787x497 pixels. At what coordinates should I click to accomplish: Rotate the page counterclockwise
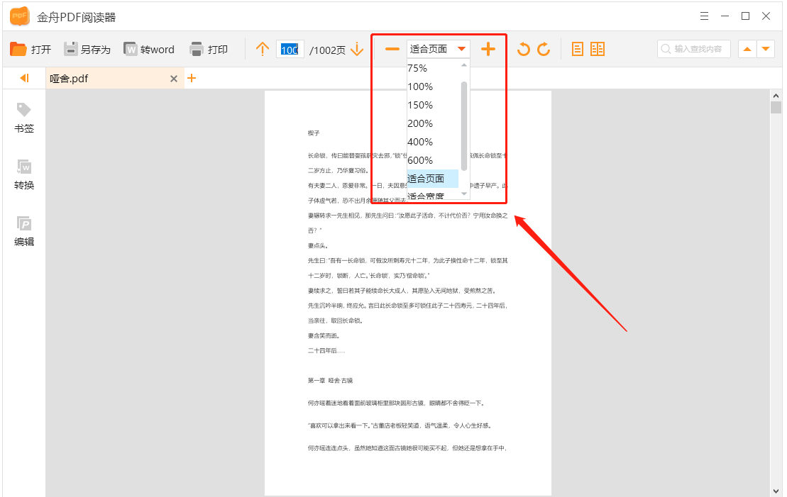(x=524, y=49)
